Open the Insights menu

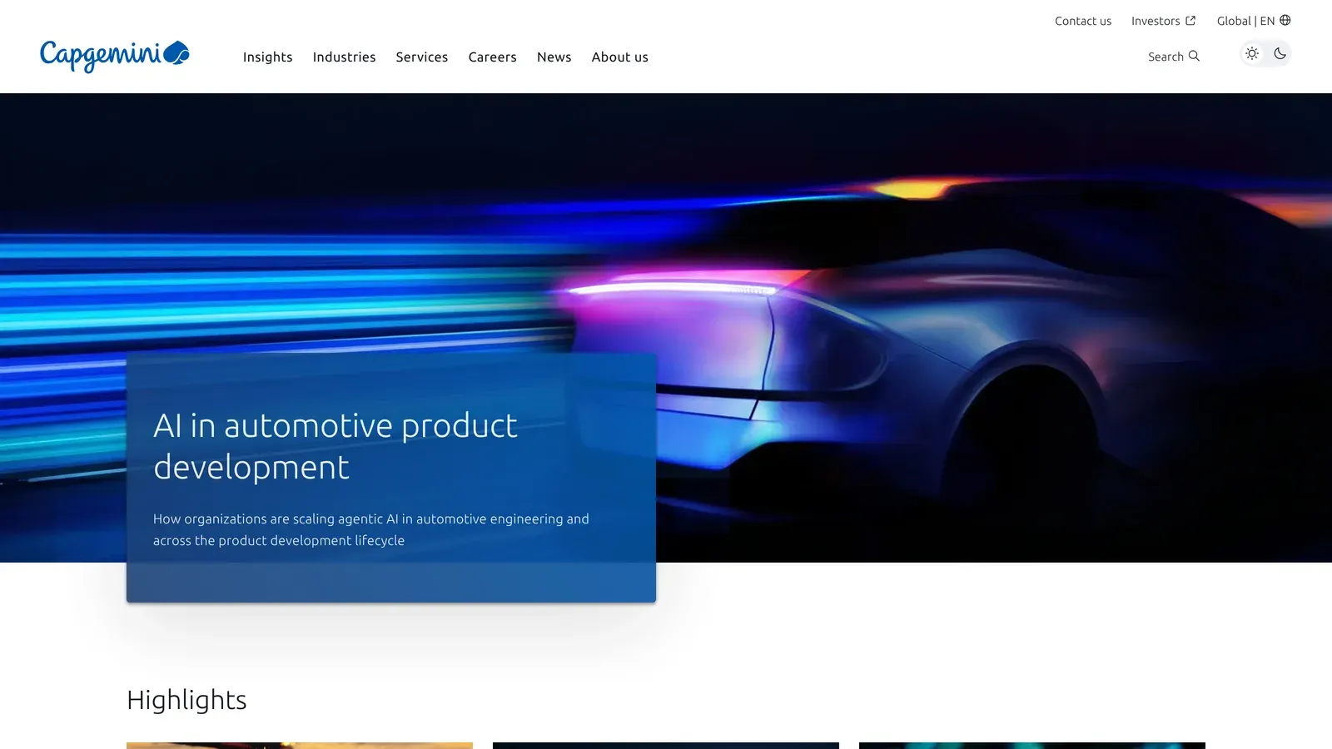pyautogui.click(x=268, y=57)
